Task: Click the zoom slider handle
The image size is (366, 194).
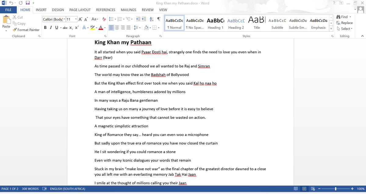Action: pos(336,189)
